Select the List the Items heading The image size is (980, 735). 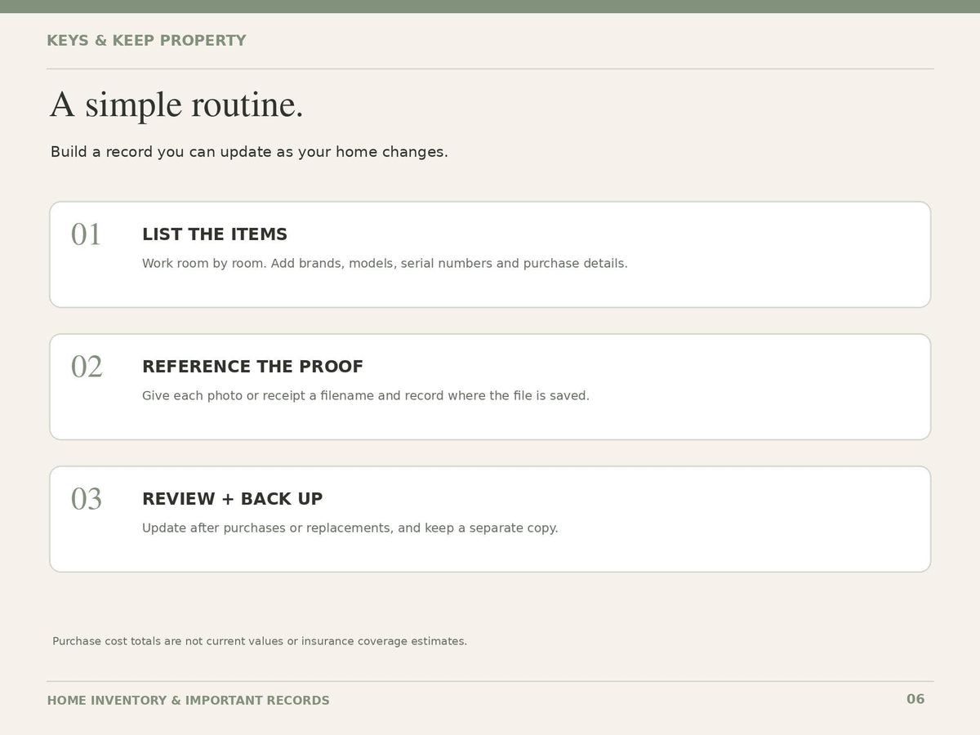[215, 234]
